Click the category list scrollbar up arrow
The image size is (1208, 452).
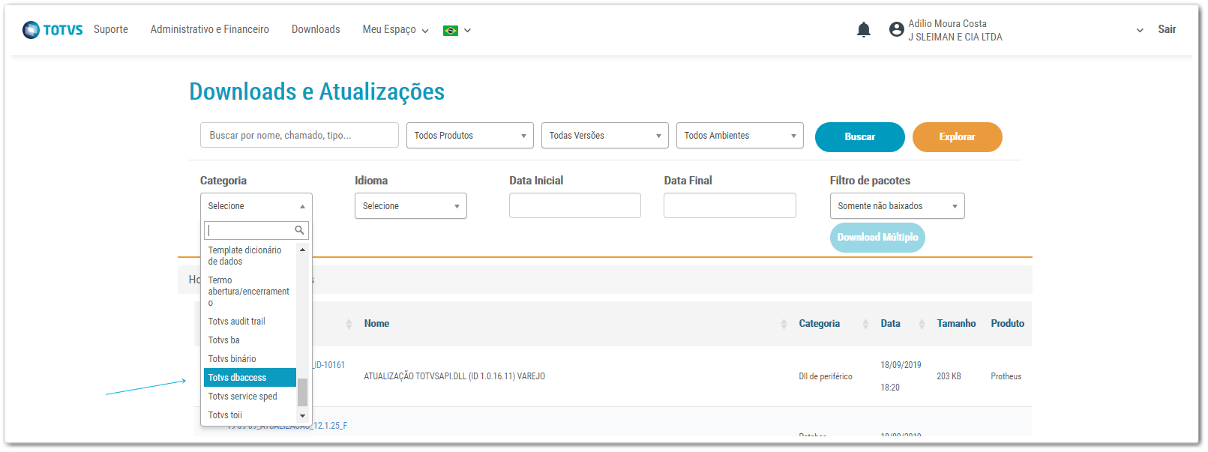pyautogui.click(x=302, y=250)
